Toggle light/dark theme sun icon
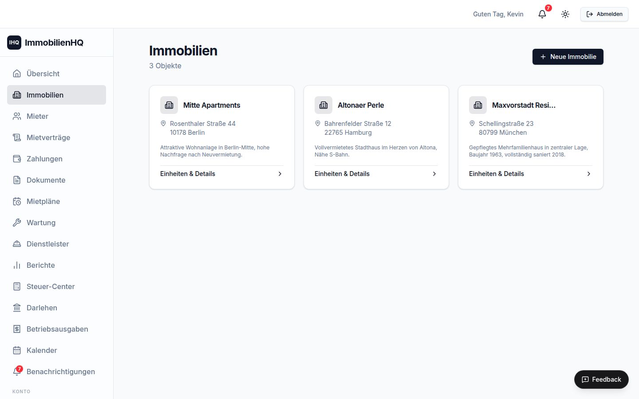639x399 pixels. pos(565,14)
